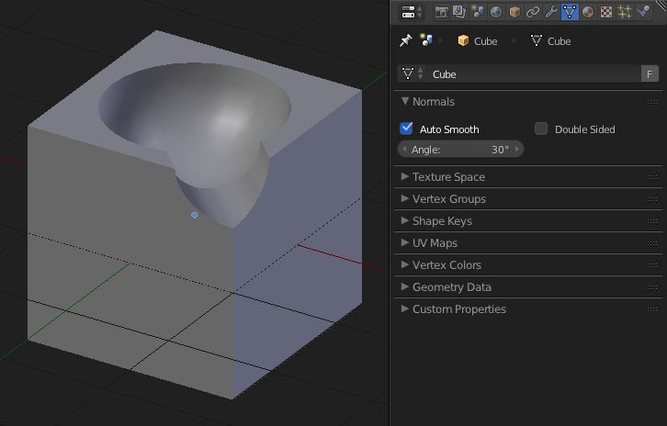
Task: Open the Scene properties tab
Action: 477,12
